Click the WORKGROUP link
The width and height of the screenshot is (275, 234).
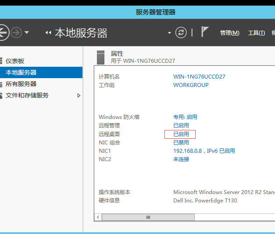click(x=191, y=85)
